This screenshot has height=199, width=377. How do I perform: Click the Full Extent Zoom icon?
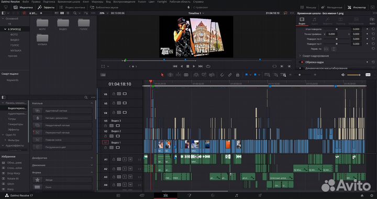tap(267, 75)
